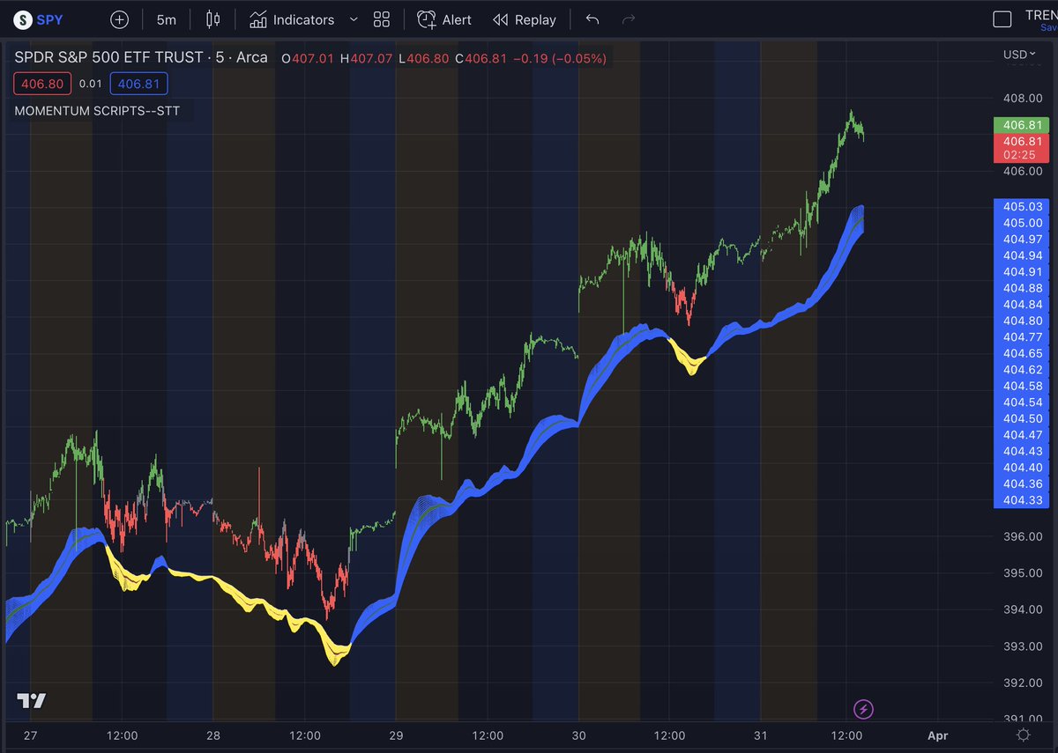Click the 29 date on time axis

pos(396,735)
